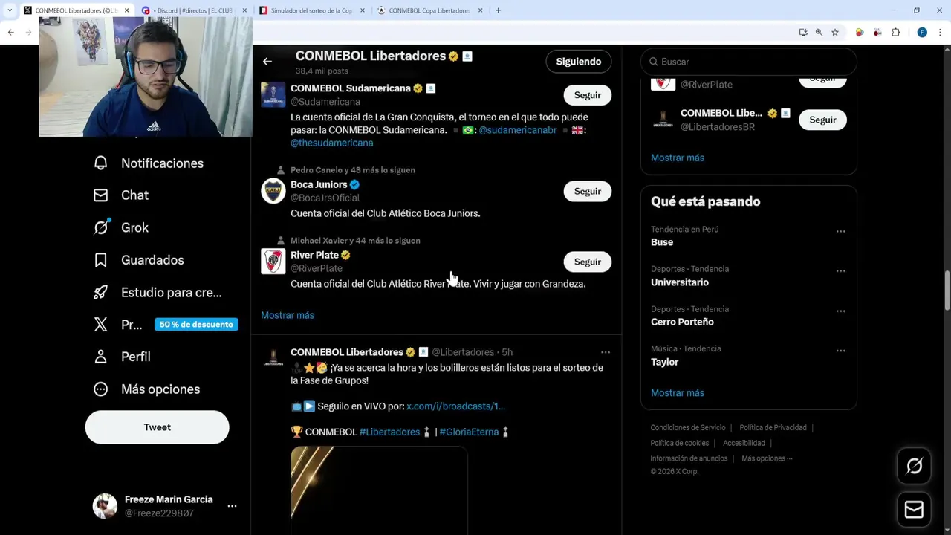Switch to CONMEBOL Copa Libertadores tab
This screenshot has height=535, width=951.
(x=429, y=10)
